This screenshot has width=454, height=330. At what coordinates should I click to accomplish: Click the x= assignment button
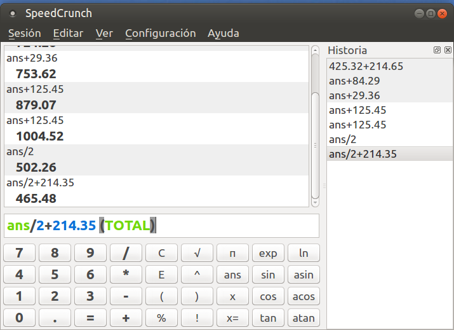click(232, 318)
